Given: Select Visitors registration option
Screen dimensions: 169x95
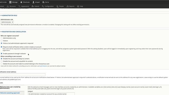Looking at the screenshot, I should pyautogui.click(x=2, y=41).
